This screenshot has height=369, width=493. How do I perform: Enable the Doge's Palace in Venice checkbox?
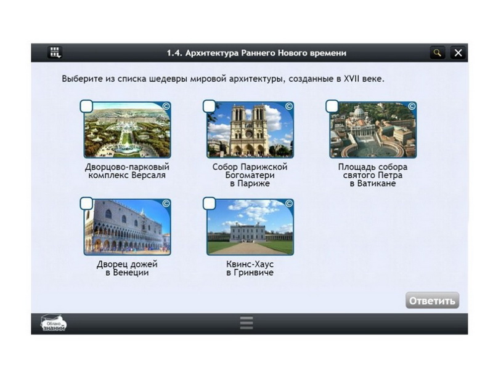tap(87, 204)
